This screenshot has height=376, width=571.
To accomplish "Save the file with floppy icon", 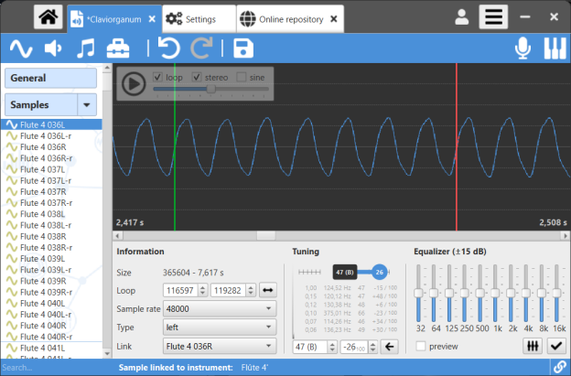I will point(243,48).
